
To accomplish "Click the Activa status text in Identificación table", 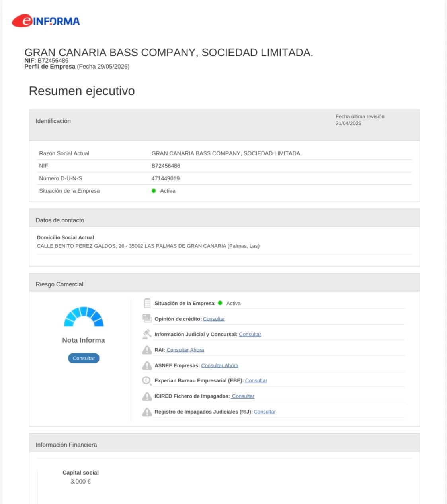I will pyautogui.click(x=168, y=191).
